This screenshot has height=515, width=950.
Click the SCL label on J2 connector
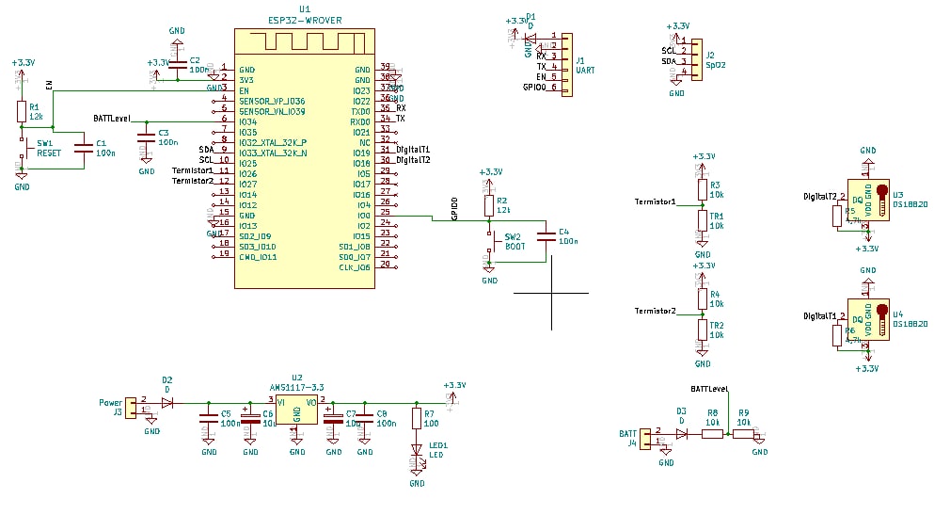click(668, 51)
